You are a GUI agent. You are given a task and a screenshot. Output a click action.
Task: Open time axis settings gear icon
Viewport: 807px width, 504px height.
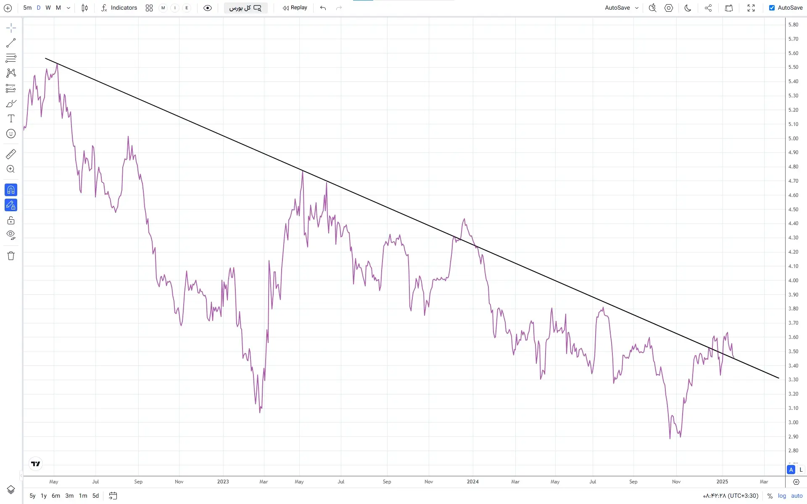(x=796, y=482)
